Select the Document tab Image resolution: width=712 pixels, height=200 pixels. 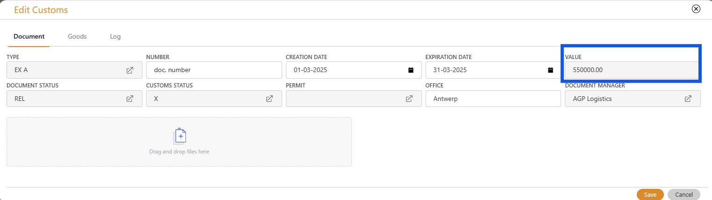29,36
